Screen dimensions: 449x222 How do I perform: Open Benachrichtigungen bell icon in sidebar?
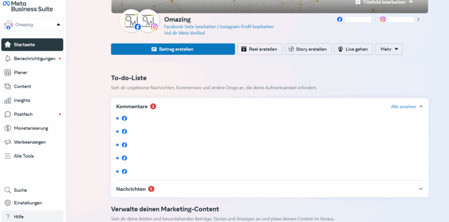click(x=7, y=58)
